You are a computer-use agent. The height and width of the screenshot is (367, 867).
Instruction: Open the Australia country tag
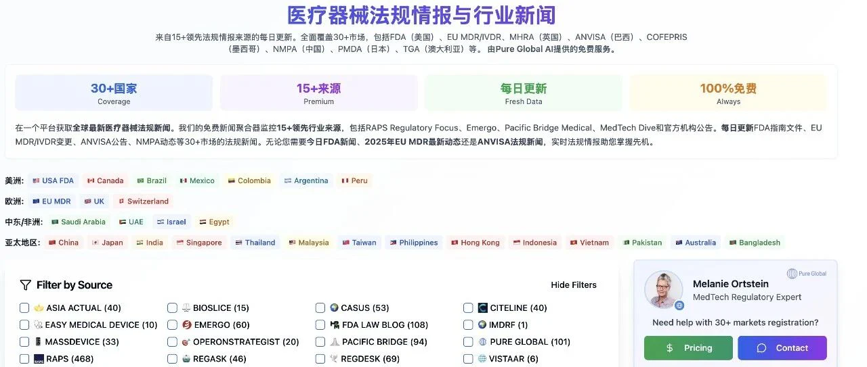coord(696,243)
